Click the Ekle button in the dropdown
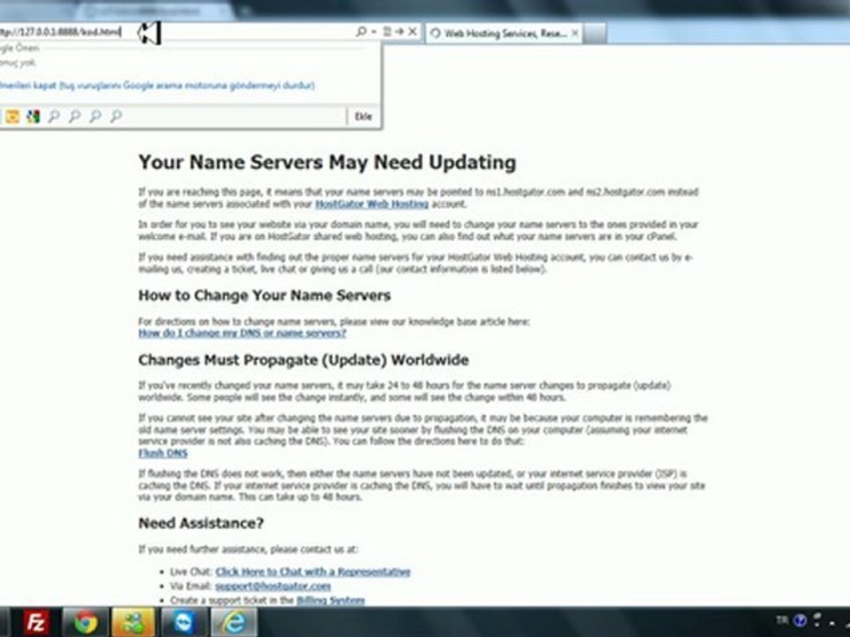 pyautogui.click(x=363, y=117)
